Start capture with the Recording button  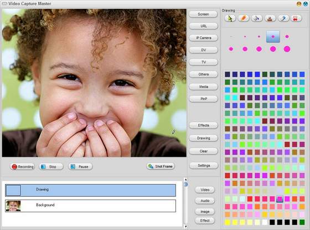(22, 167)
